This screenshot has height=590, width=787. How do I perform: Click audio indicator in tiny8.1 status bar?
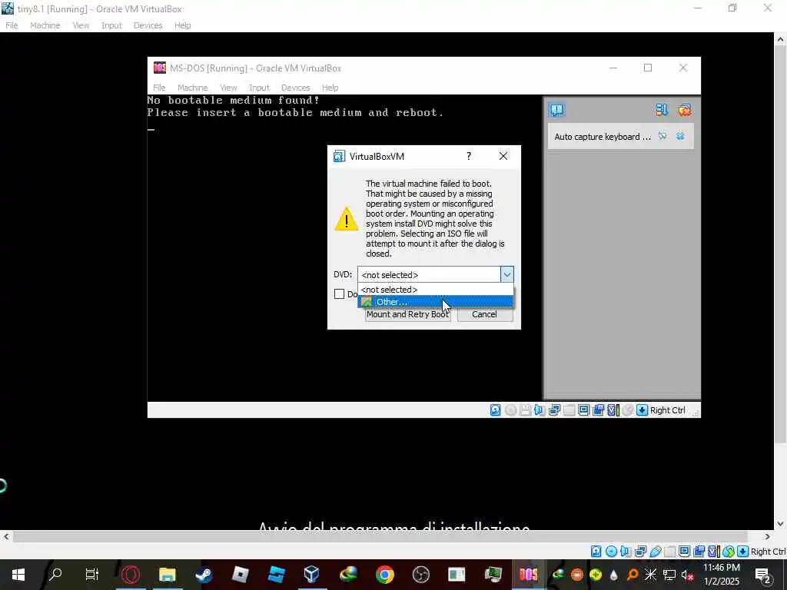(626, 552)
